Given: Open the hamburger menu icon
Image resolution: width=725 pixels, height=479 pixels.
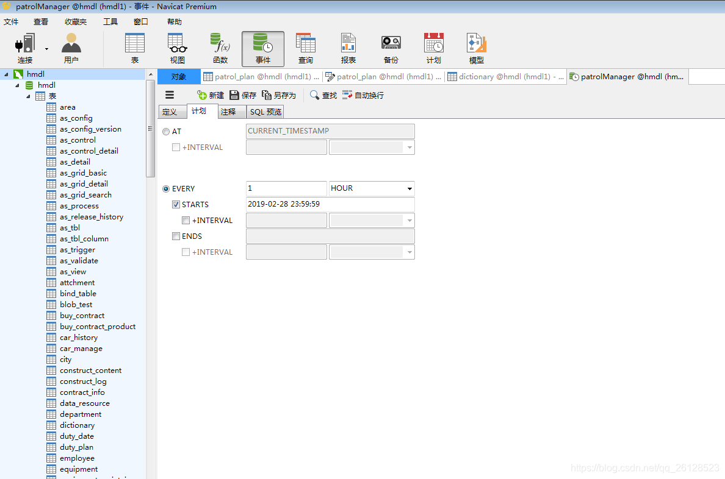Looking at the screenshot, I should pyautogui.click(x=170, y=94).
